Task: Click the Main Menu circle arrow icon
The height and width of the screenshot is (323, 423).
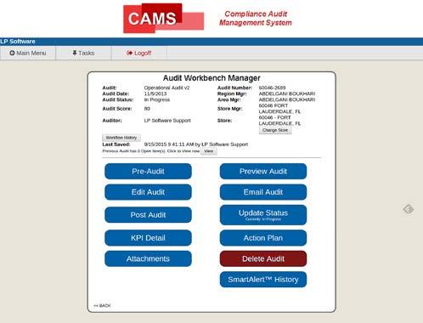Action: (12, 53)
